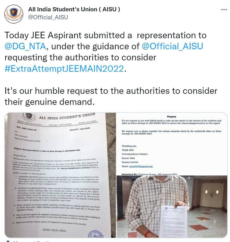Follow the @Official_AISU mention in the tweet body
Viewport: 230px width, 242px height.
pos(172,46)
